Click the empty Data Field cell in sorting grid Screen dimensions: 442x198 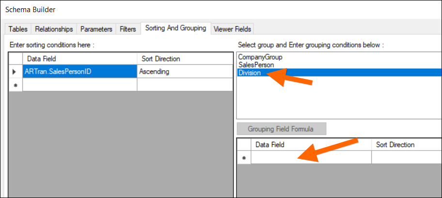79,84
